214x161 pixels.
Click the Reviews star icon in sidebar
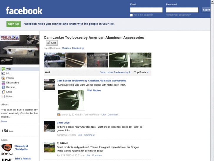[x=3, y=87]
